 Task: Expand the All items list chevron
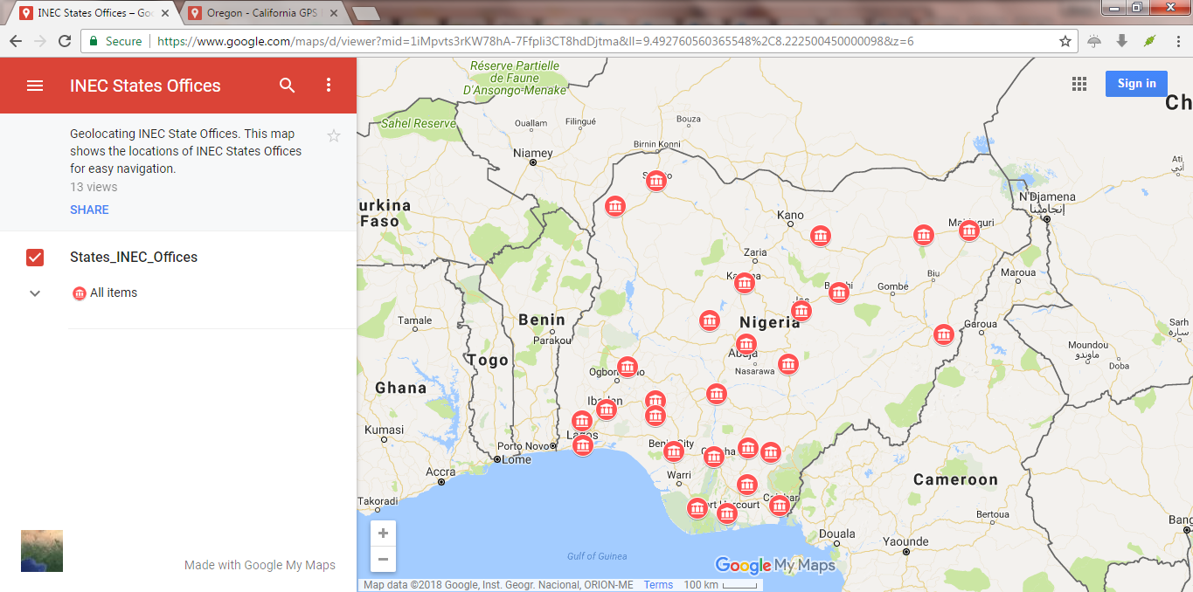tap(35, 293)
